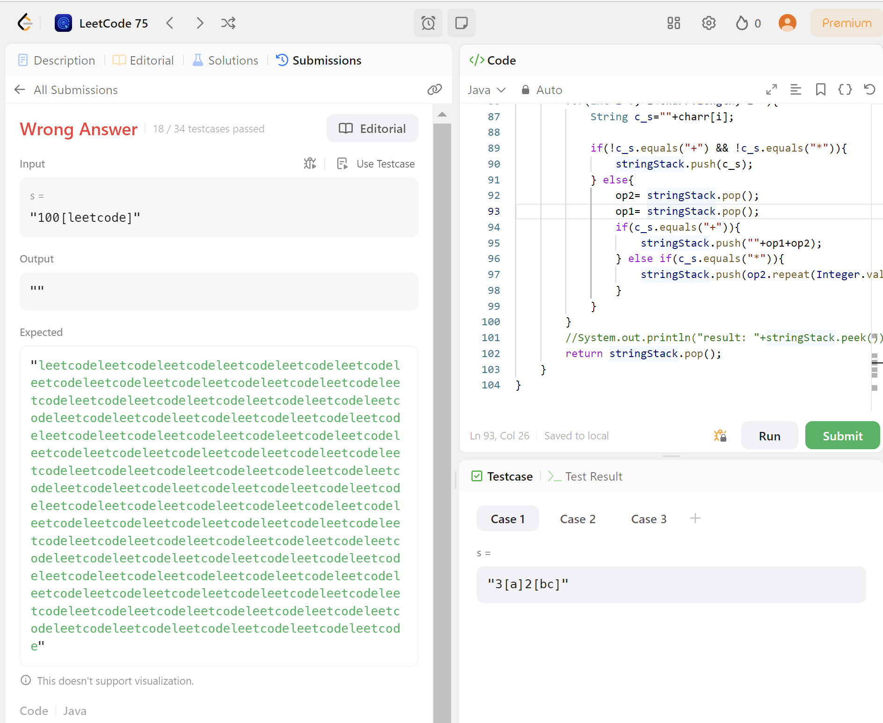Viewport: 883px width, 723px height.
Task: Open the Submissions tab
Action: click(319, 60)
